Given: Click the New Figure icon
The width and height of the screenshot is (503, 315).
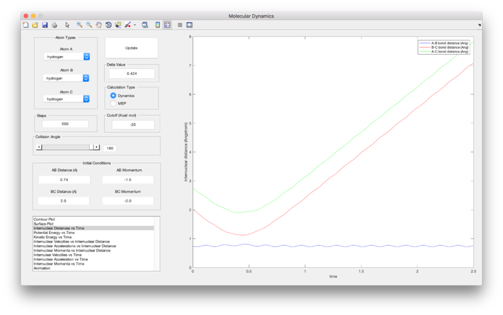Looking at the screenshot, I should pyautogui.click(x=26, y=25).
